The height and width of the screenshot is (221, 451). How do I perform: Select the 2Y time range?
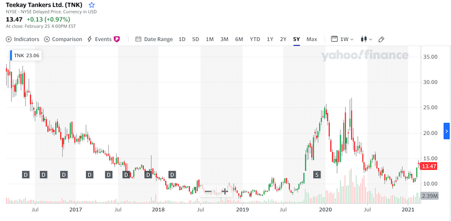284,39
